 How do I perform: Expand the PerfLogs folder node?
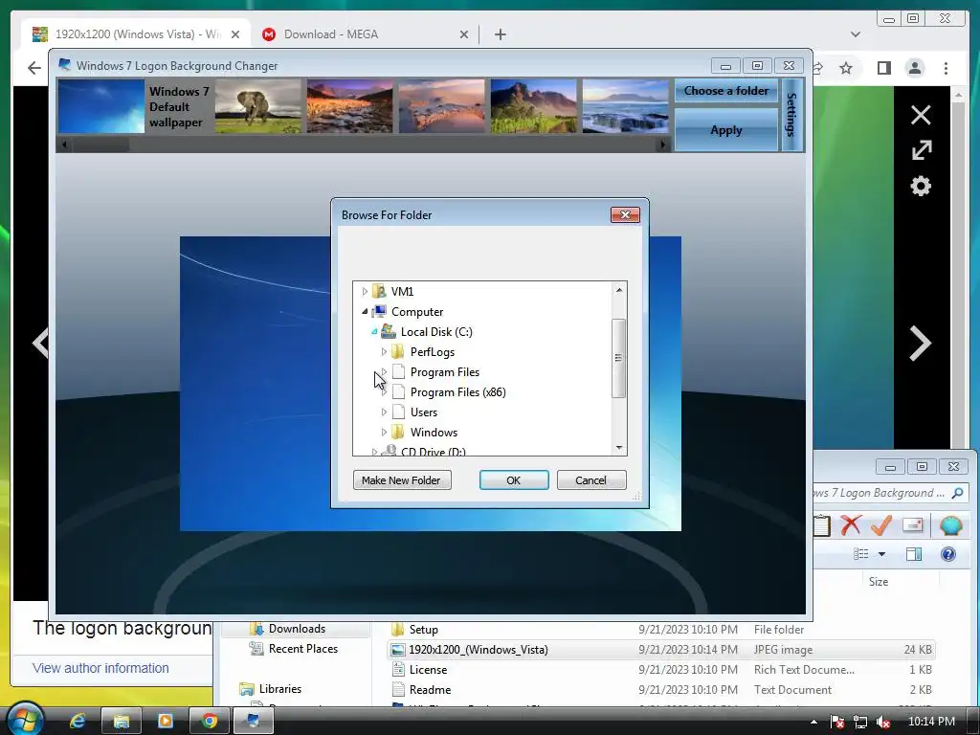384,352
